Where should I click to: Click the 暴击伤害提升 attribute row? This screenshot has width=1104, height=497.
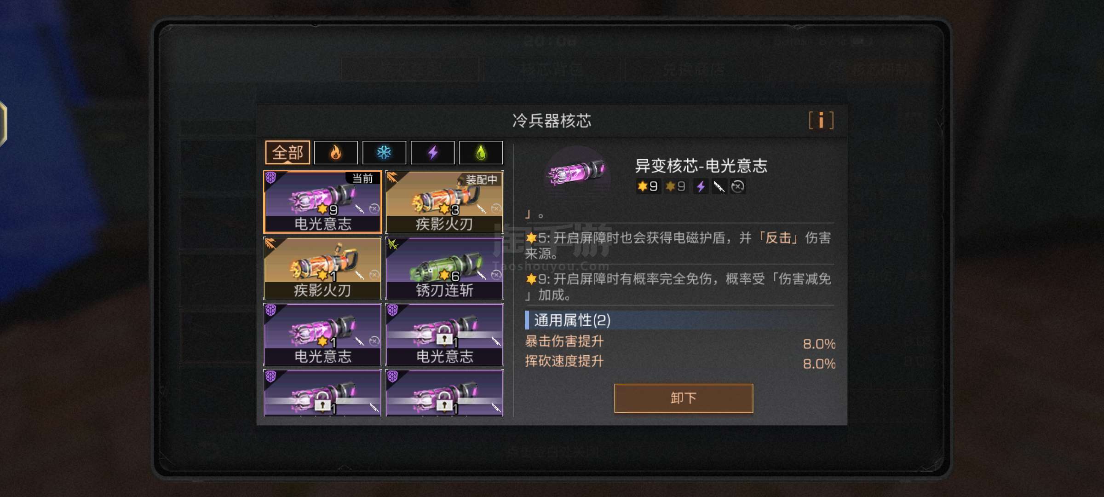coord(680,342)
